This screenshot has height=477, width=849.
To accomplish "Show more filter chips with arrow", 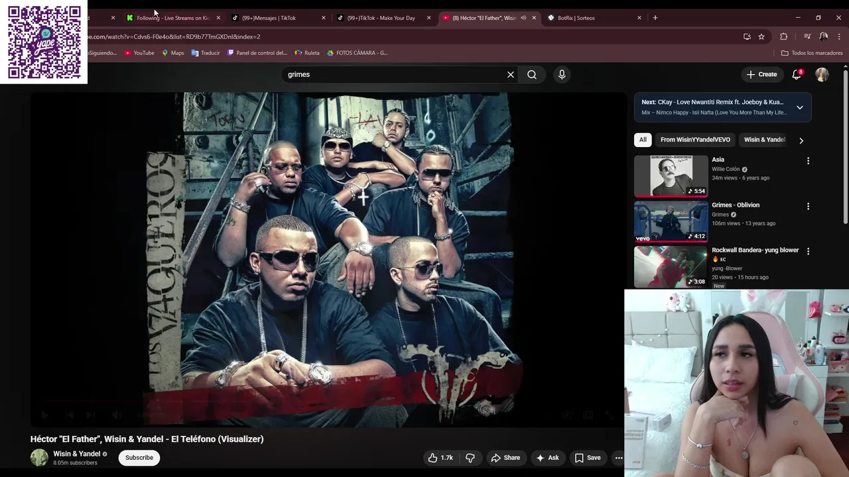I will (x=801, y=140).
